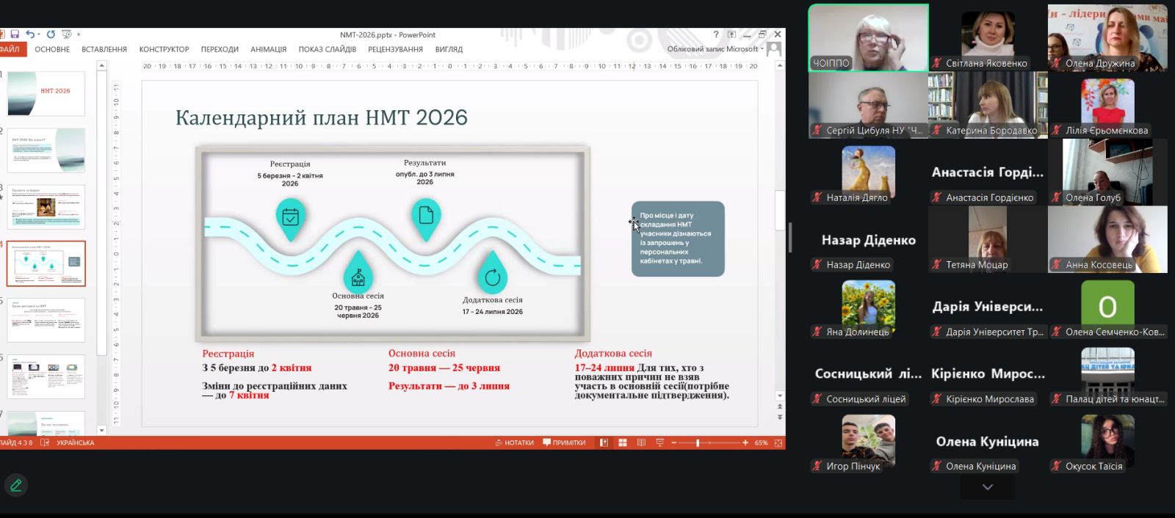Open the ВСТАВЛЕННЯ ribbon tab
1175x518 pixels.
point(104,49)
